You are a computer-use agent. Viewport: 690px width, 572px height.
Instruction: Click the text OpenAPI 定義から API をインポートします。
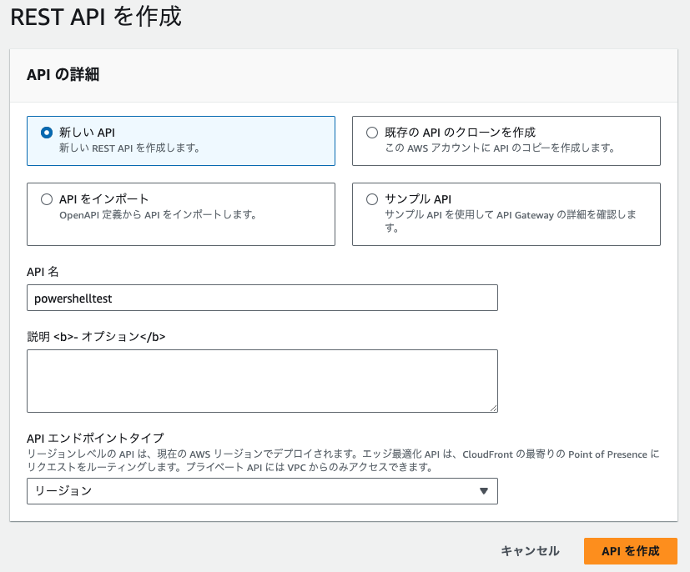pyautogui.click(x=158, y=215)
